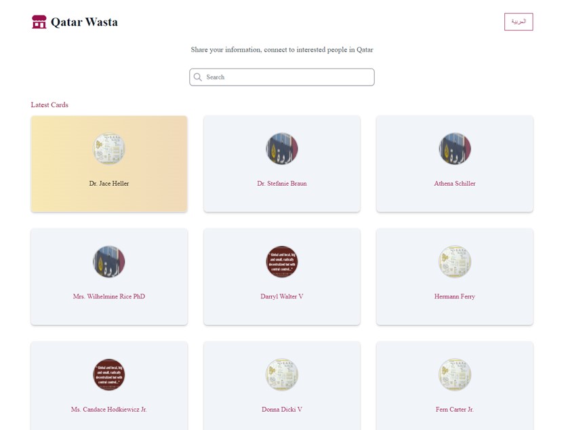Click Fern Carter Jr.'s profile picture
Image resolution: width=564 pixels, height=430 pixels.
point(455,375)
